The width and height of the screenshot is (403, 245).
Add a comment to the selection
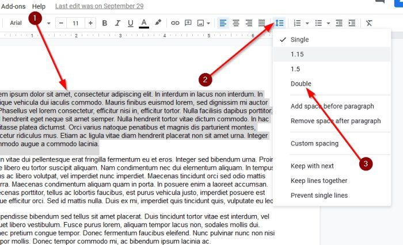point(189,23)
